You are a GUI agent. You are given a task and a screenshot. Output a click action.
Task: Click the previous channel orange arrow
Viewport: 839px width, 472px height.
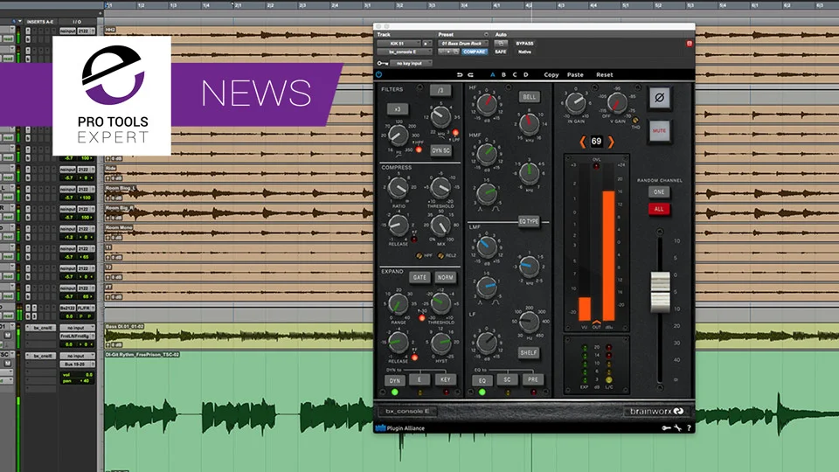583,142
